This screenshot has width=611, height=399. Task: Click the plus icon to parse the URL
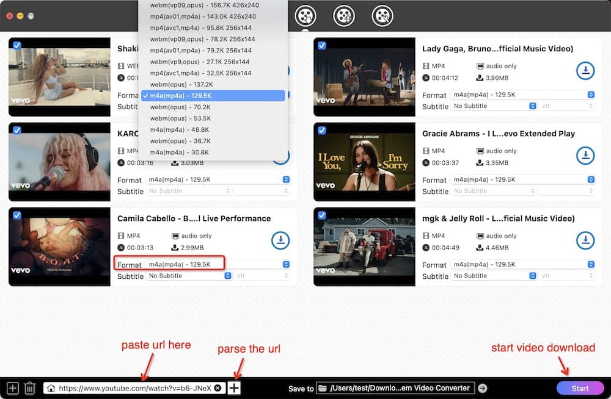coord(234,388)
